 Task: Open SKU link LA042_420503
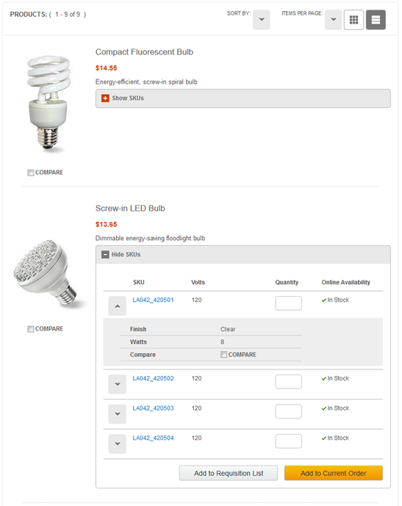coord(153,408)
